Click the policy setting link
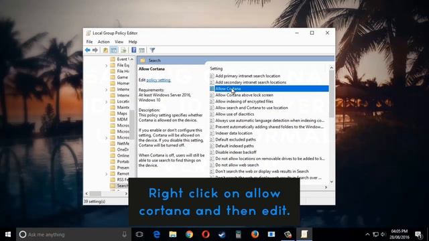The height and width of the screenshot is (241, 429). tap(158, 80)
